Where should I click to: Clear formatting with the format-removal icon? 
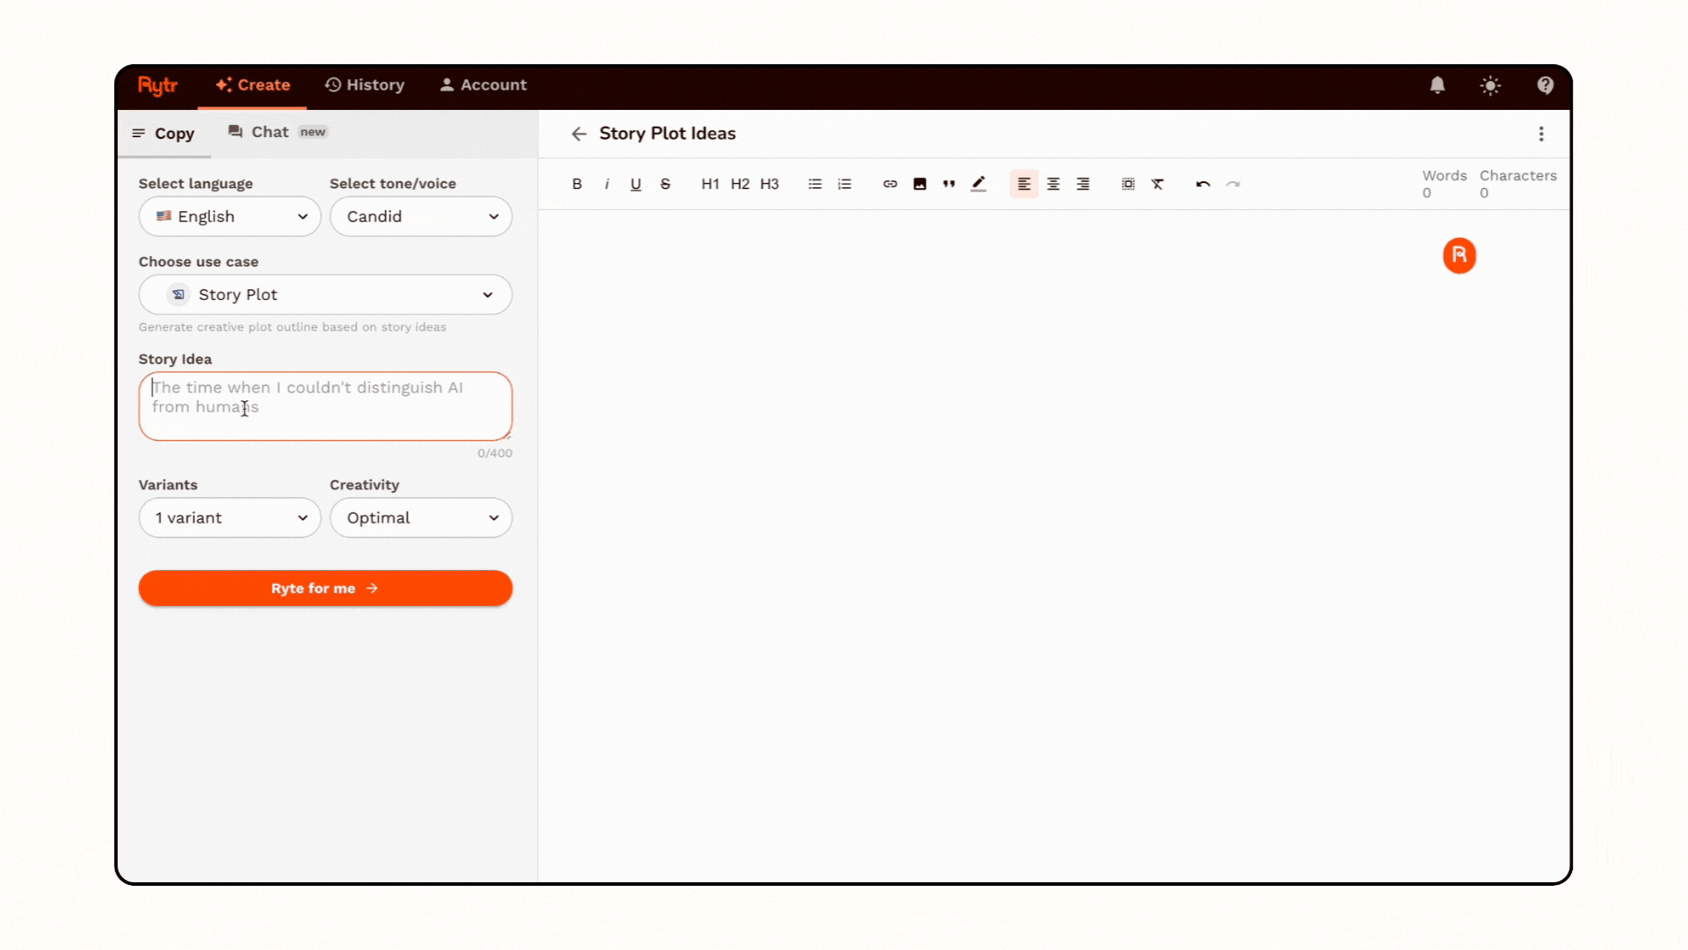pyautogui.click(x=1158, y=184)
